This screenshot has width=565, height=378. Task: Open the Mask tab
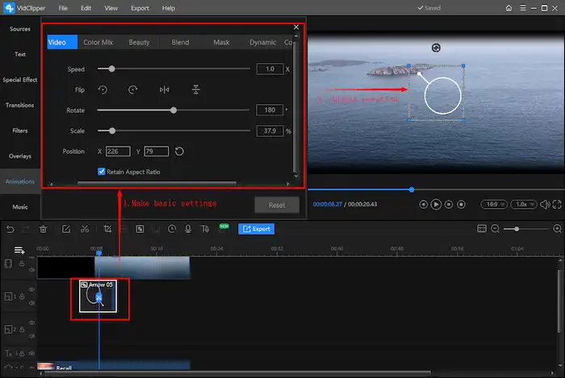tap(221, 42)
